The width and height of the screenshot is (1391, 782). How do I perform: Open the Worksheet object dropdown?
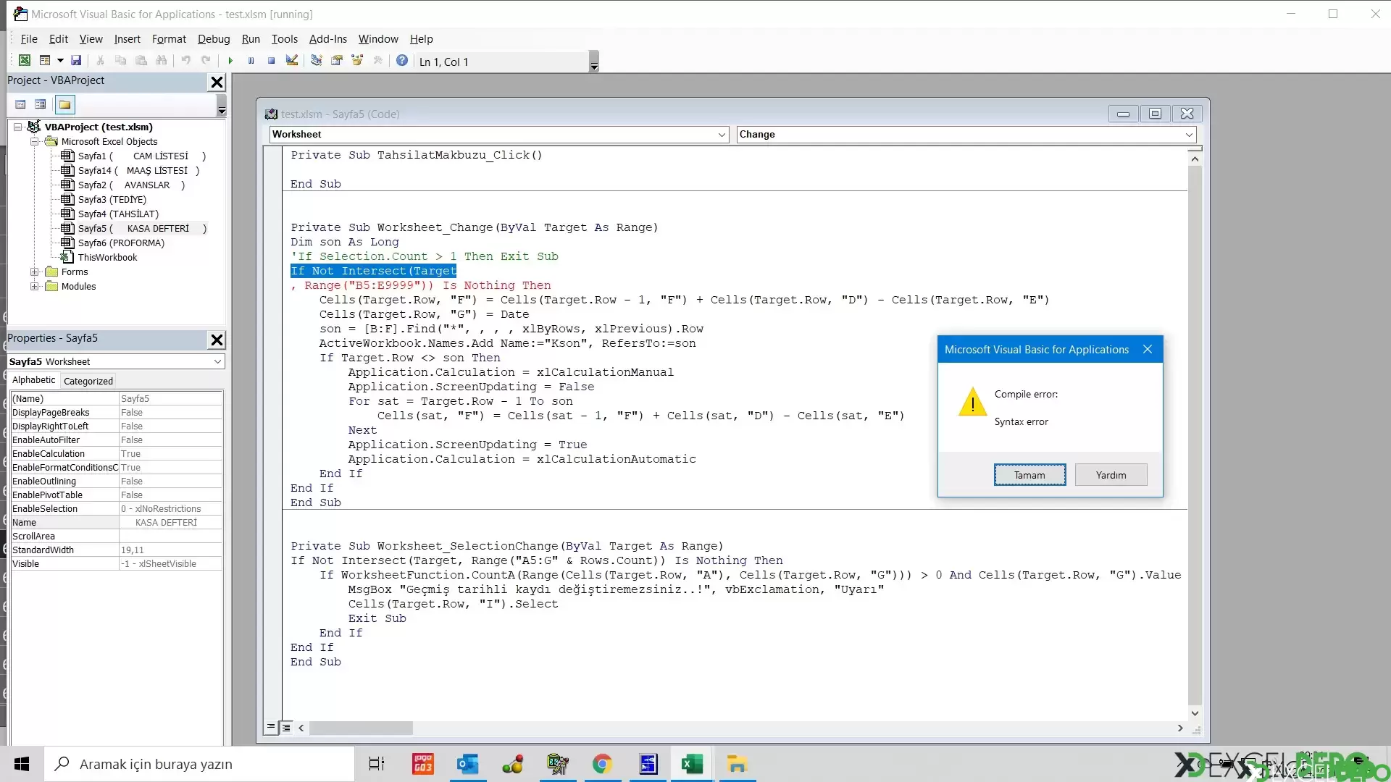pos(722,135)
